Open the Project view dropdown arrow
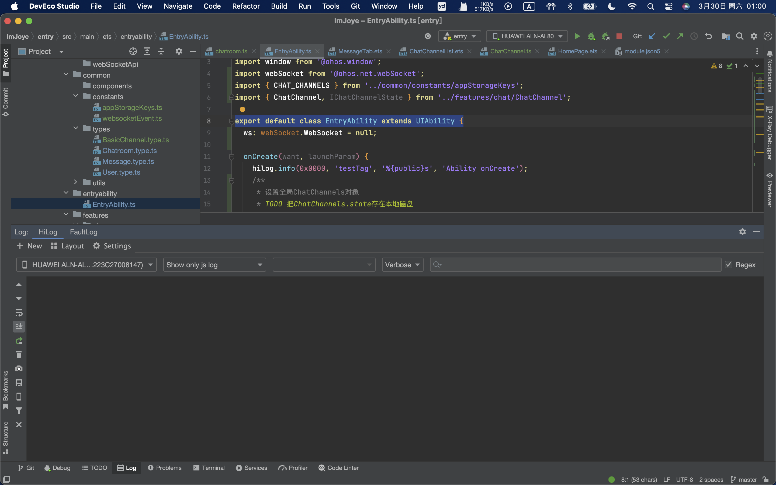Screen dimensions: 776x485 point(61,52)
